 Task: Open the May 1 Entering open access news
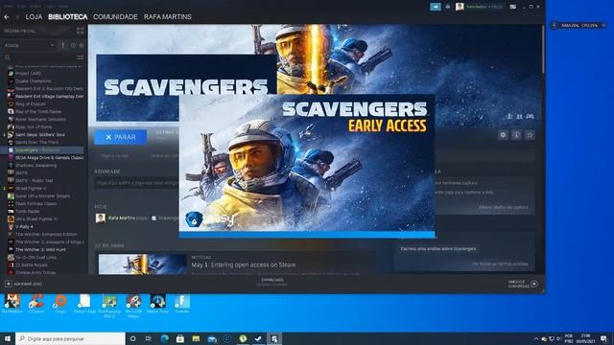click(x=244, y=265)
